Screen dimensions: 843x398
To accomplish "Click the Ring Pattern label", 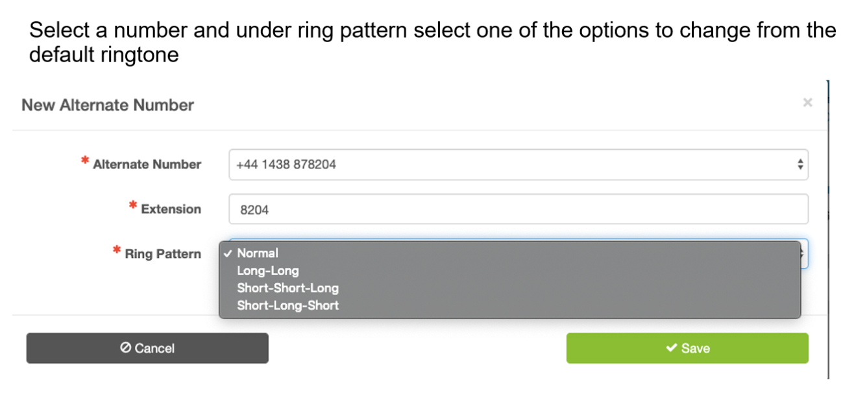I will [x=163, y=254].
